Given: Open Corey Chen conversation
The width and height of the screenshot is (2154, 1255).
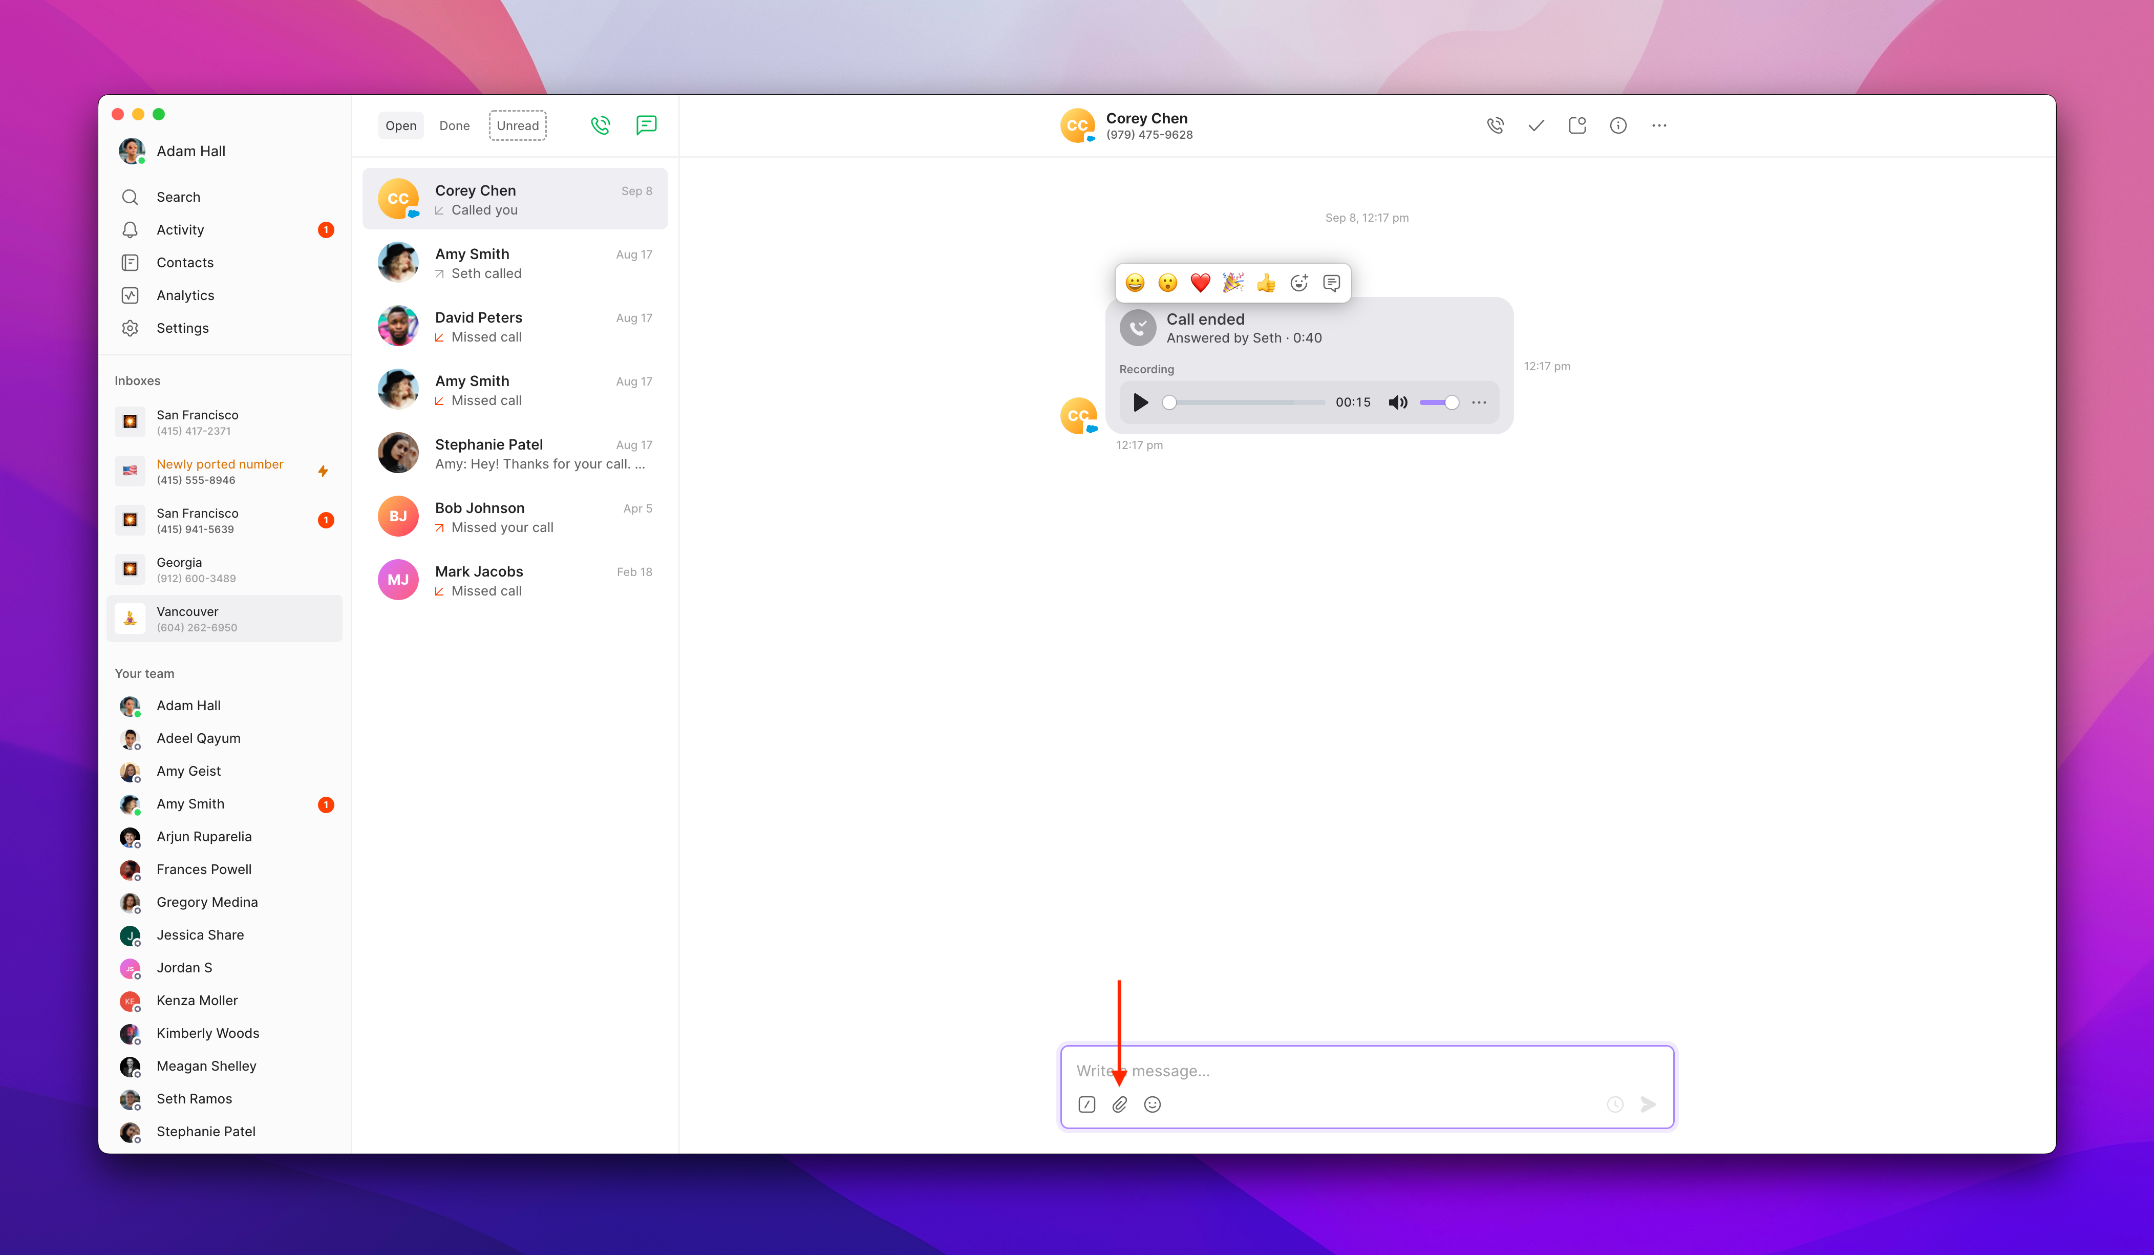Looking at the screenshot, I should 515,199.
